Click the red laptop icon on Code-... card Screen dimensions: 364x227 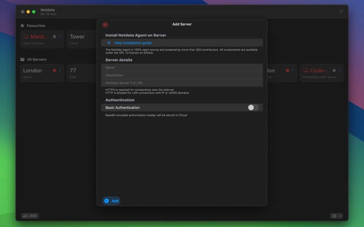point(306,71)
